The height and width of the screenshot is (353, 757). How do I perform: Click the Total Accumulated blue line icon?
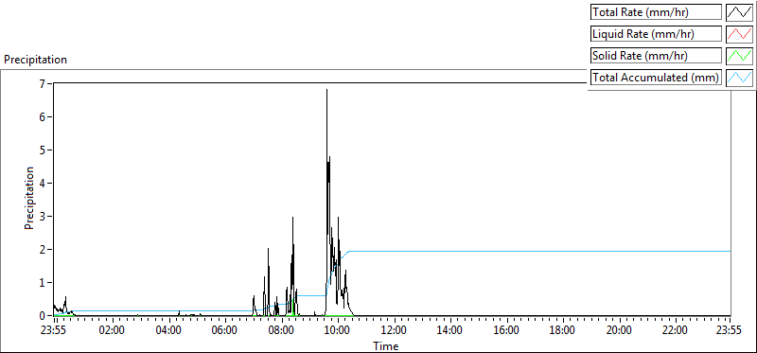[x=739, y=78]
